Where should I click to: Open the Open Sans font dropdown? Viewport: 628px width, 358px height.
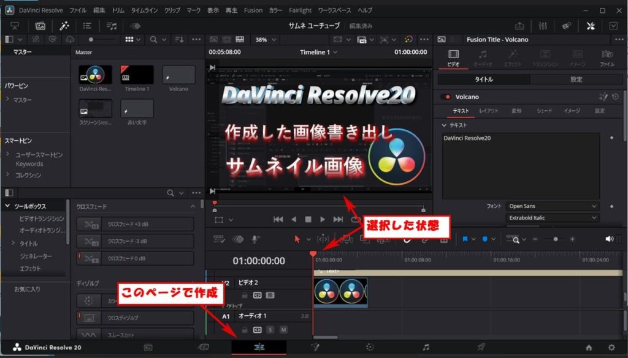pos(553,206)
